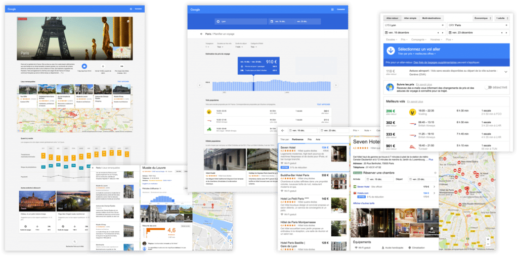Click British Airways logo on 302 € flight
This screenshot has height=256, width=518.
coord(412,123)
